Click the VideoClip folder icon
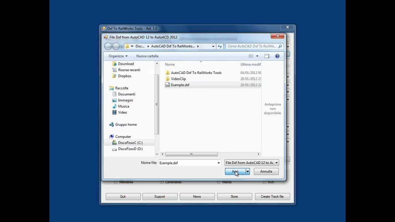The image size is (395, 222). 168,79
